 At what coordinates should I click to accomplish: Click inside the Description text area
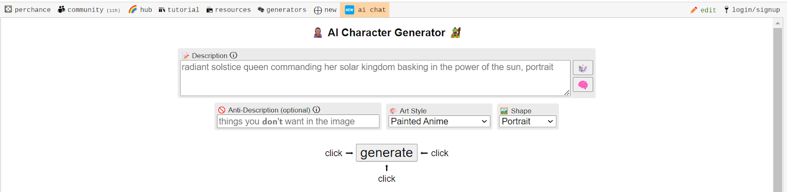tap(375, 78)
